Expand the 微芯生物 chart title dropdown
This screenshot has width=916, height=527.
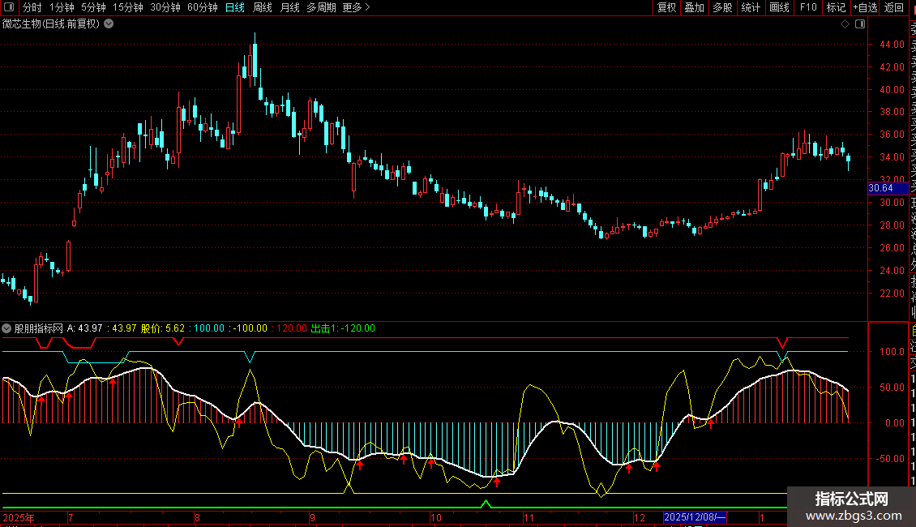[x=109, y=24]
